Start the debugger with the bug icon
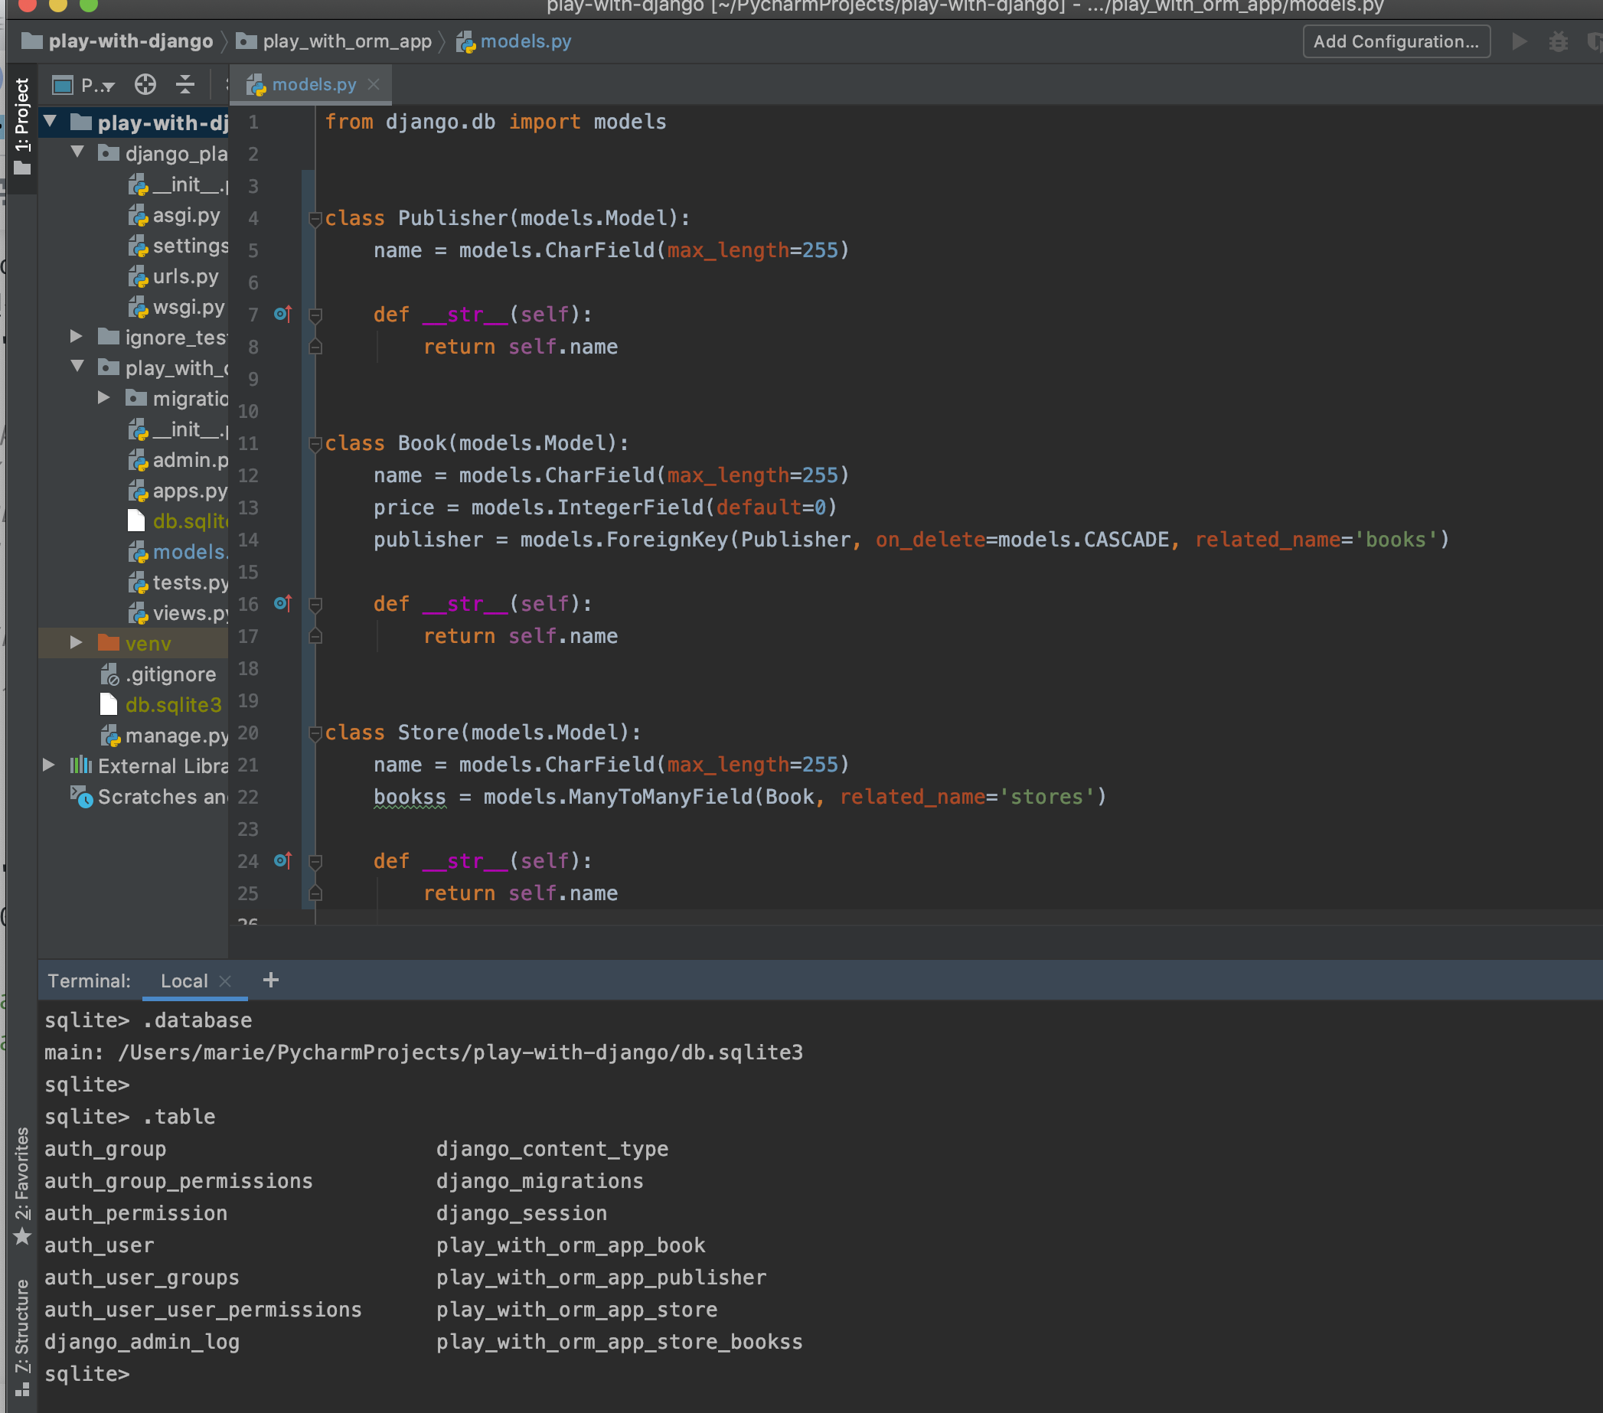 1559,41
